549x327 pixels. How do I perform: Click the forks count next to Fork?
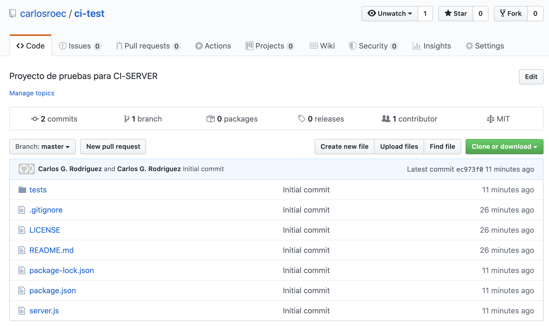tap(535, 14)
